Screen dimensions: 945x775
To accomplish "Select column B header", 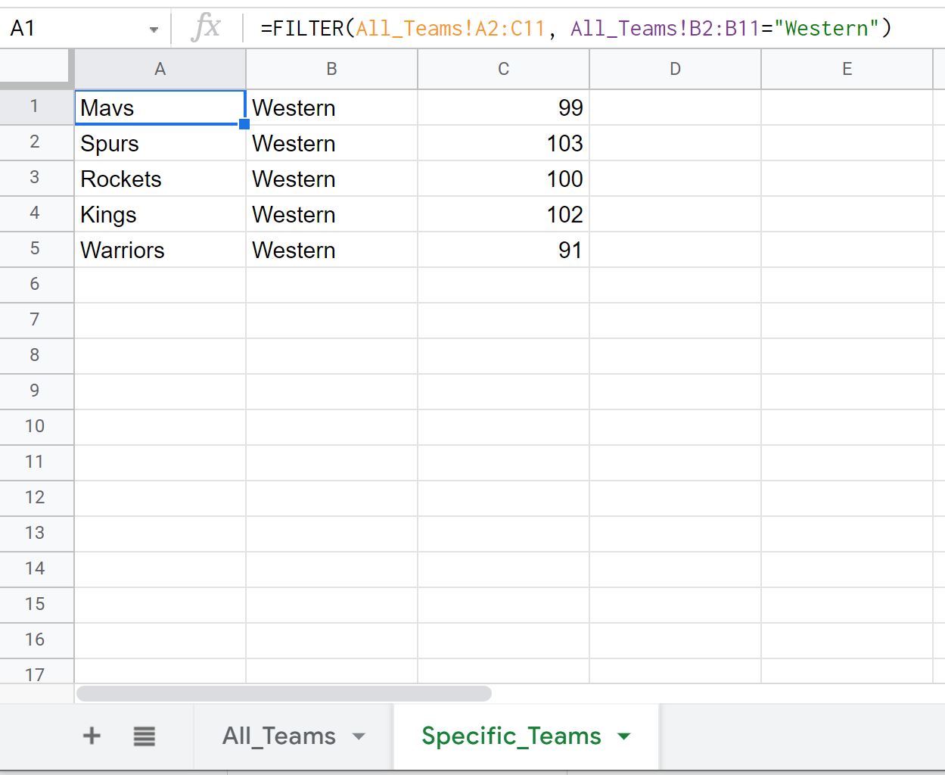I will [331, 69].
